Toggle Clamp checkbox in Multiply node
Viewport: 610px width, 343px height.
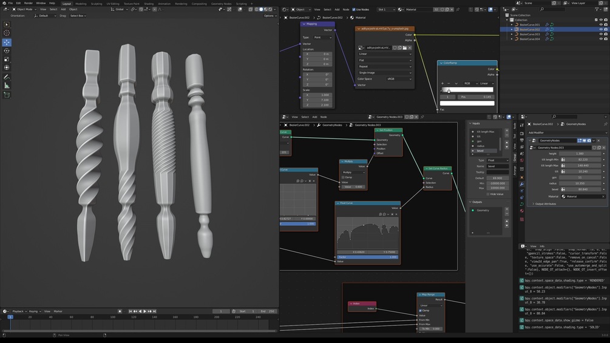pos(343,177)
